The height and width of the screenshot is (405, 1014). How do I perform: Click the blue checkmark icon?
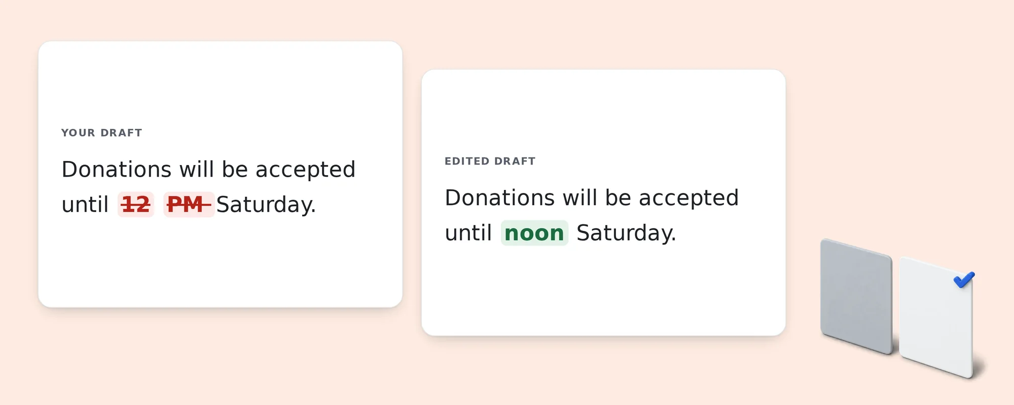(x=964, y=279)
